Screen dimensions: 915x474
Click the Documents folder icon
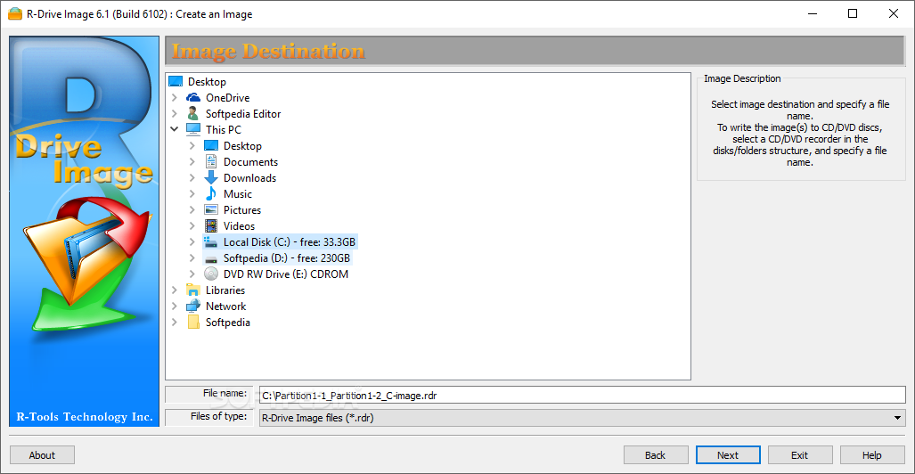tap(211, 161)
